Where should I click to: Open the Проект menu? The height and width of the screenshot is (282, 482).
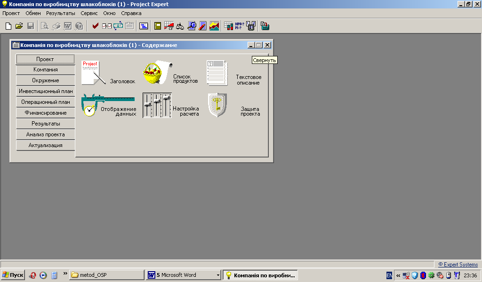(x=11, y=13)
